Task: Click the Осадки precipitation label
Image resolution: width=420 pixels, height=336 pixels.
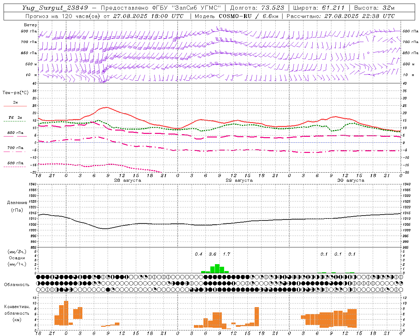Action: [17, 258]
